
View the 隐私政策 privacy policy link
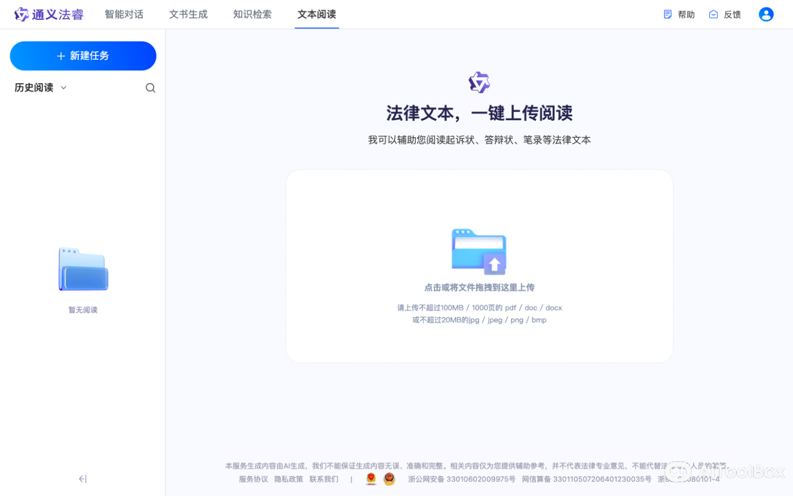point(289,478)
